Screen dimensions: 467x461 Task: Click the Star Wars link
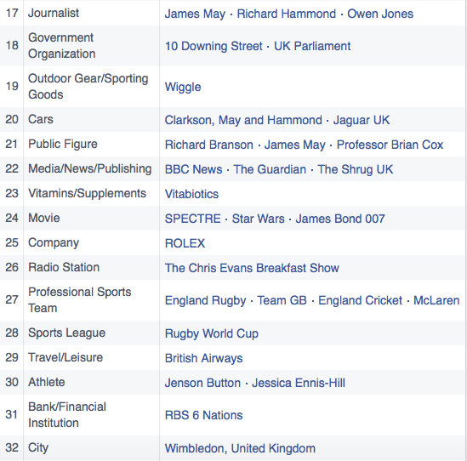coord(259,219)
